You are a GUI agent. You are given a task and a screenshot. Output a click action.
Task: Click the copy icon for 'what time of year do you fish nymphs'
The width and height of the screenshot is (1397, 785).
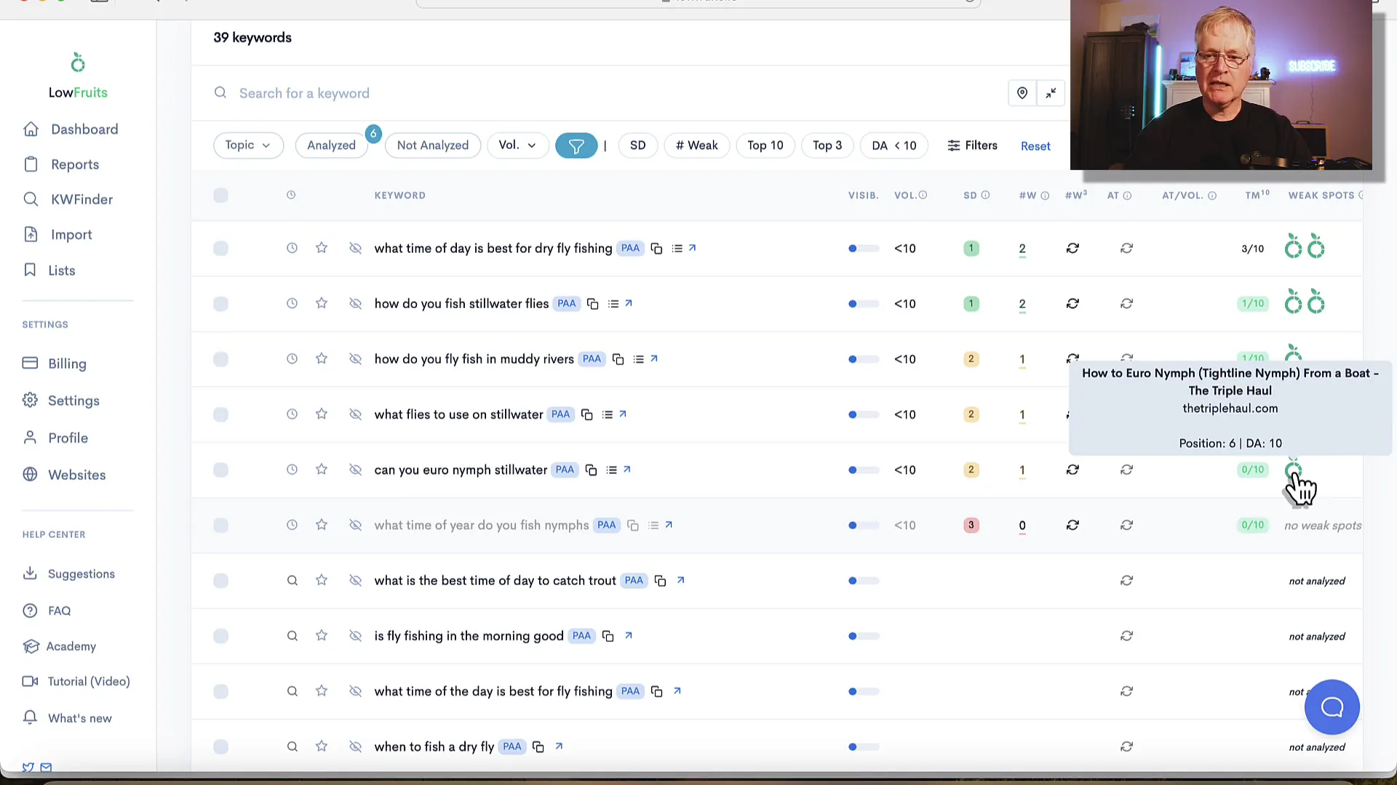click(633, 526)
